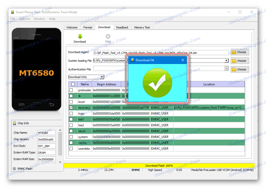Switch to the Readback tab

pyautogui.click(x=122, y=27)
